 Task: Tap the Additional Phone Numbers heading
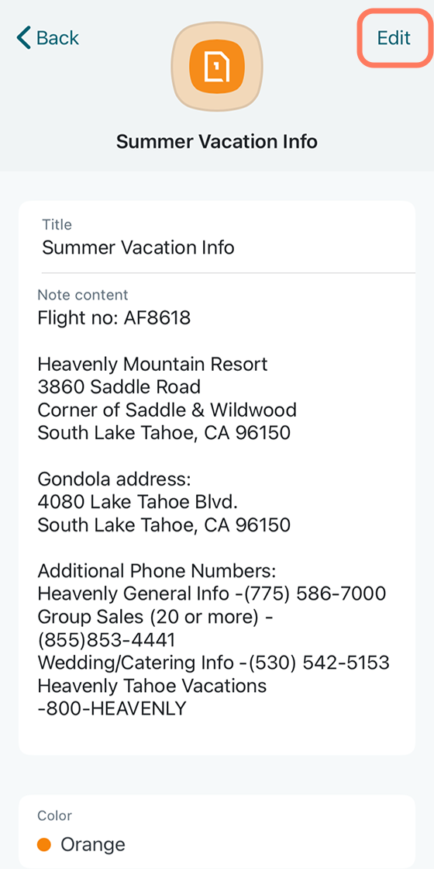157,571
